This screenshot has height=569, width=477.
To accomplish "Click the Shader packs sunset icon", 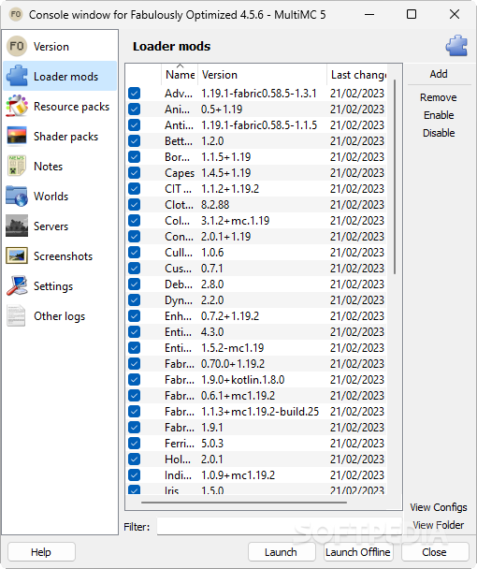I will (x=17, y=136).
